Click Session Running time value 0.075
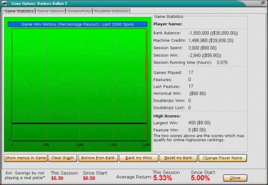The height and width of the screenshot is (185, 268). (x=222, y=63)
